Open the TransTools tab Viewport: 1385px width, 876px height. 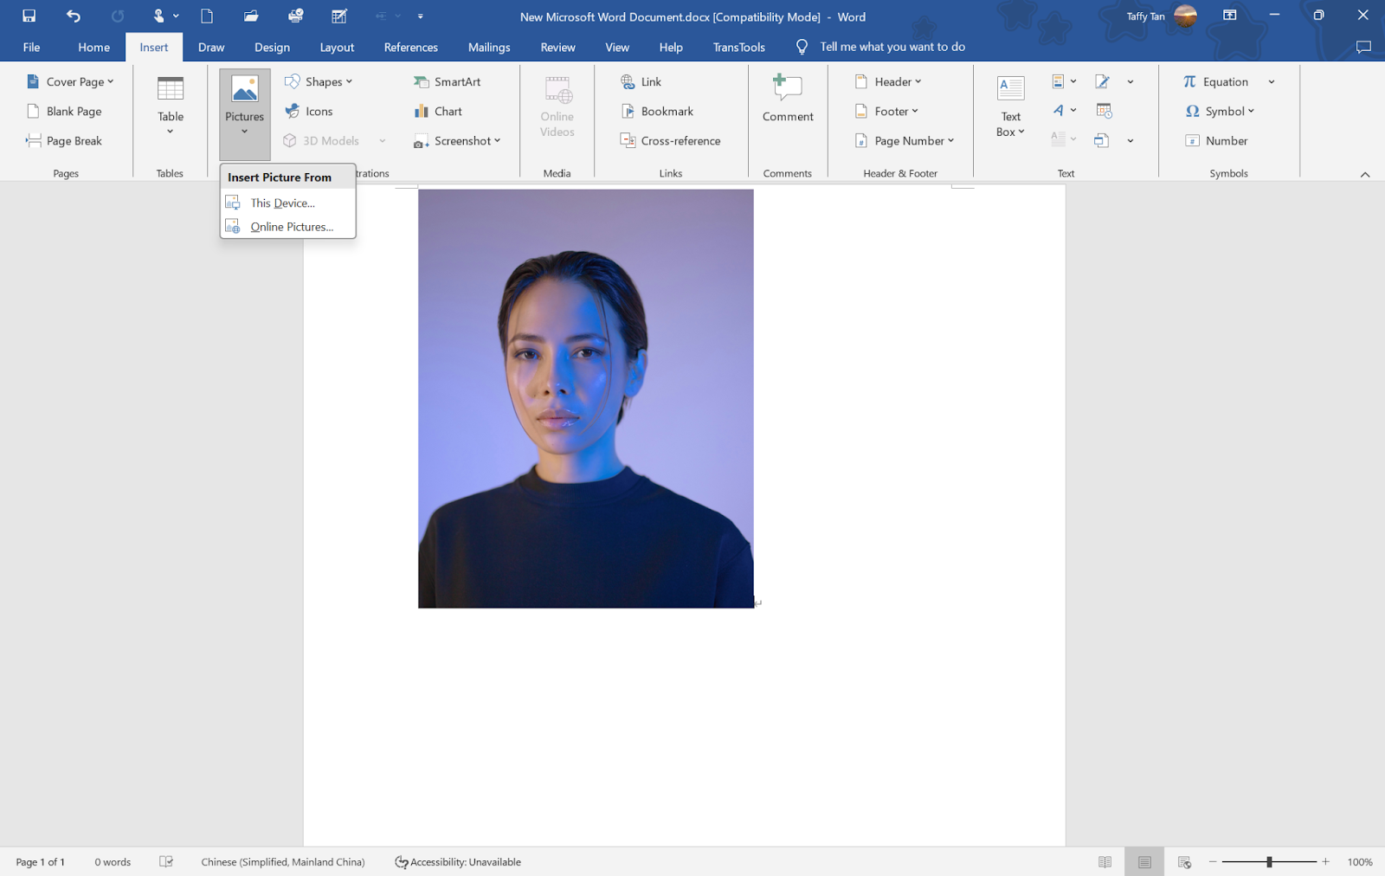click(739, 47)
